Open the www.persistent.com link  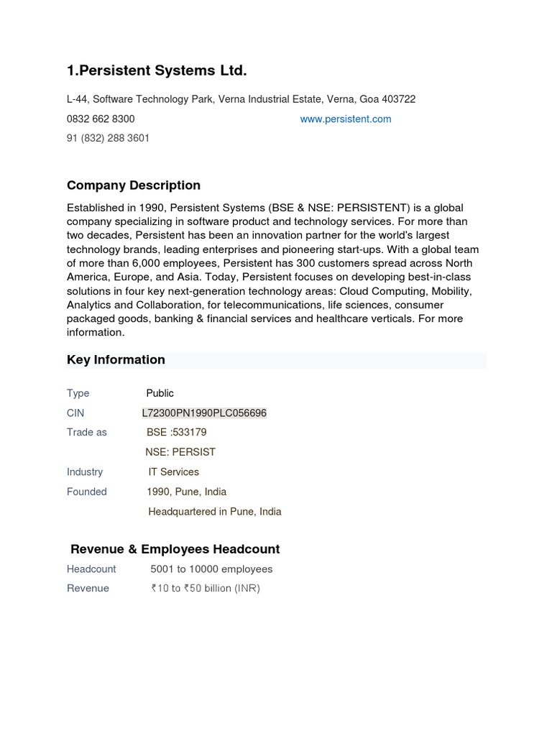click(x=345, y=119)
